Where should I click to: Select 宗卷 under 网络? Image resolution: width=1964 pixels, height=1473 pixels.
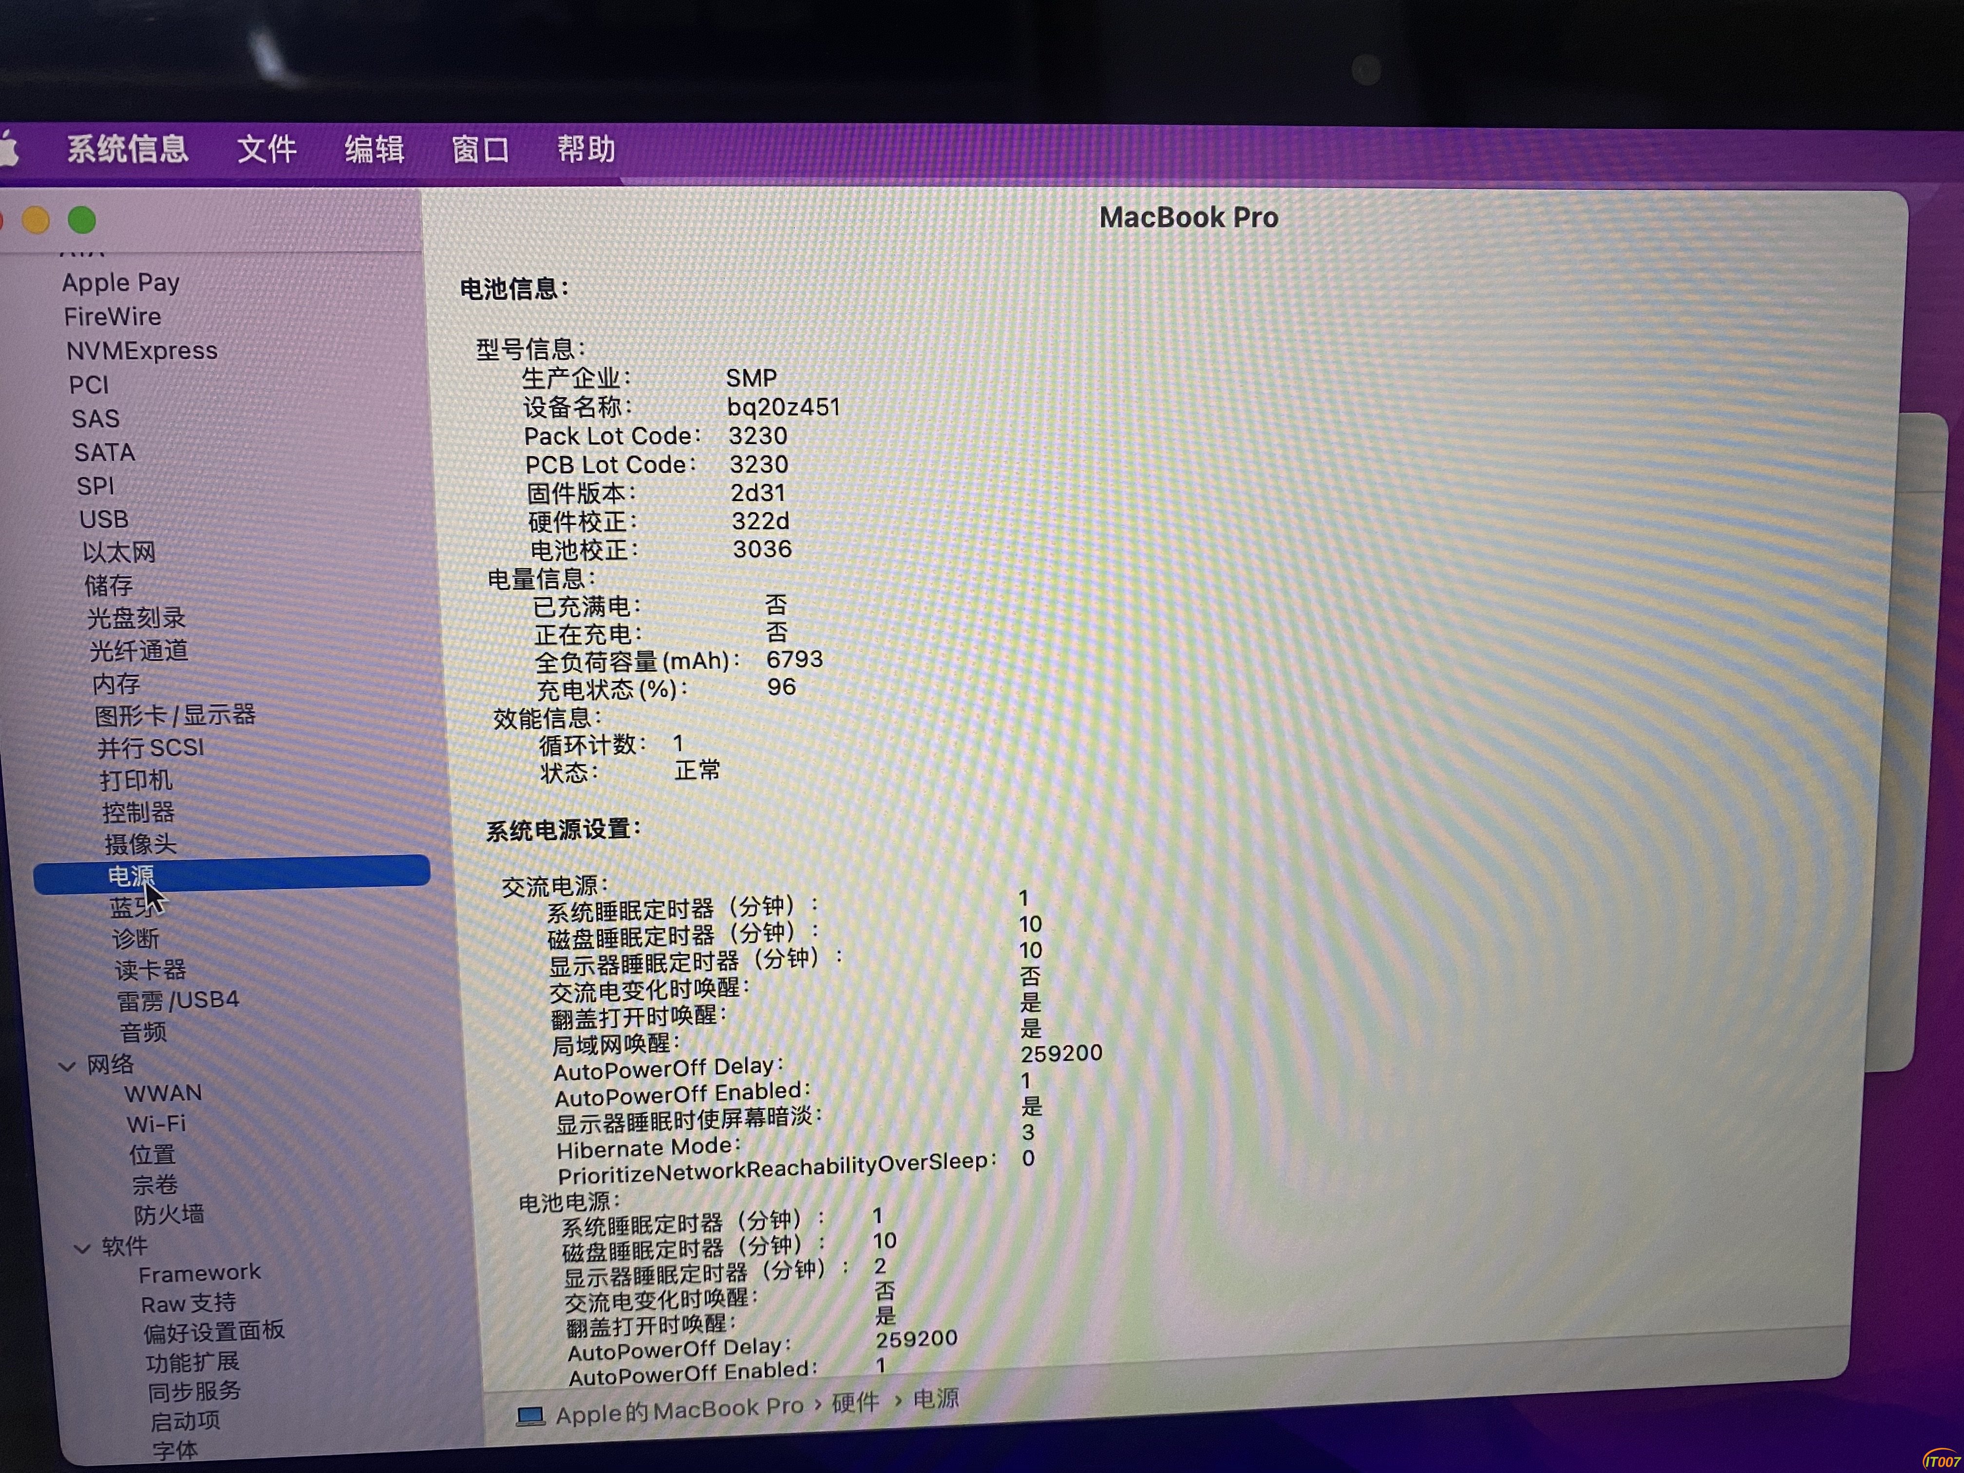[x=155, y=1185]
